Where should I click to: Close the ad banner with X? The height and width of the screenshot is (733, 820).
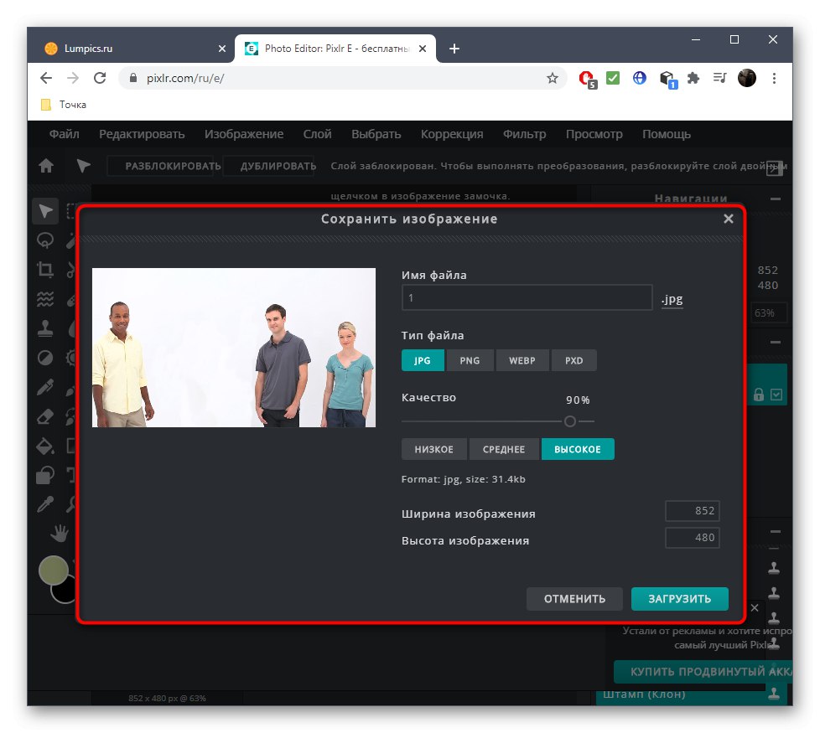[754, 607]
